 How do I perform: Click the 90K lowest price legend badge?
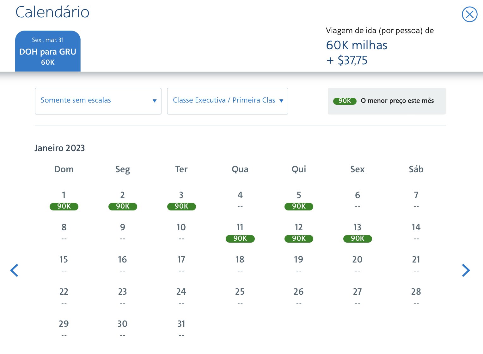coord(345,101)
